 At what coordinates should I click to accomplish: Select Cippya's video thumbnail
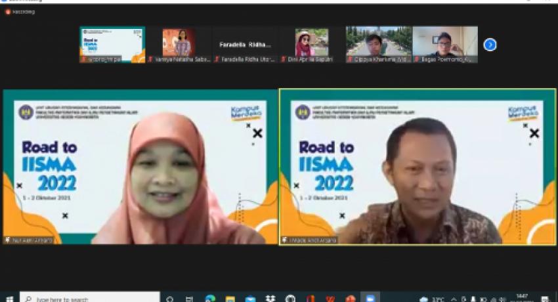[x=379, y=45]
